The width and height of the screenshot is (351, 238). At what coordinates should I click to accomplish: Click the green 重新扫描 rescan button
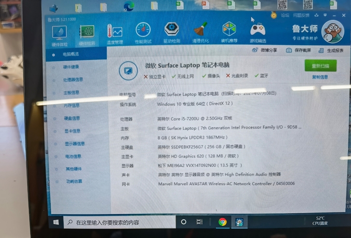coord(320,66)
